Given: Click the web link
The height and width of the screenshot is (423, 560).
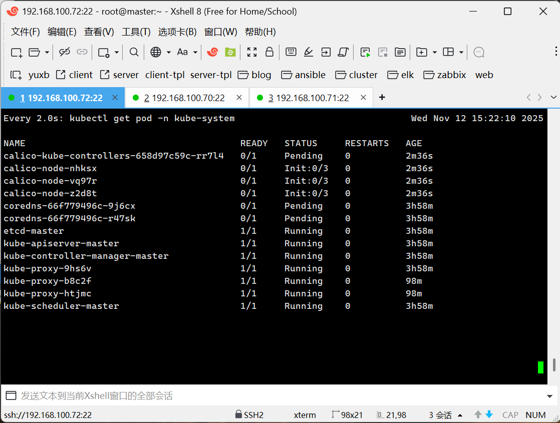Looking at the screenshot, I should click(484, 75).
